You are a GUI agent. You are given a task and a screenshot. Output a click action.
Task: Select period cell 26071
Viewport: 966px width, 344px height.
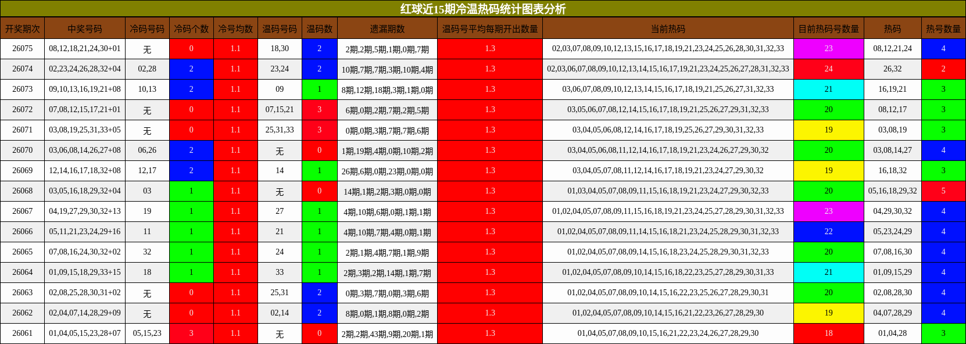click(x=23, y=130)
